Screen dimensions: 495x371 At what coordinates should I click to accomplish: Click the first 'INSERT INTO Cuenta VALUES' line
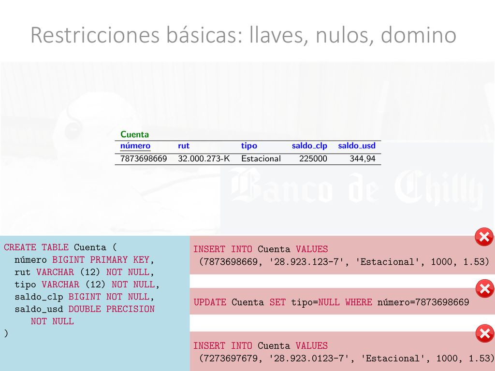click(261, 249)
